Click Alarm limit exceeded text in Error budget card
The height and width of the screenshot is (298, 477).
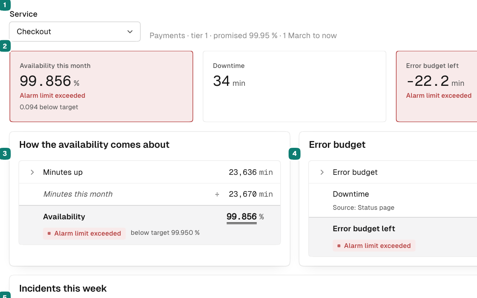click(439, 96)
